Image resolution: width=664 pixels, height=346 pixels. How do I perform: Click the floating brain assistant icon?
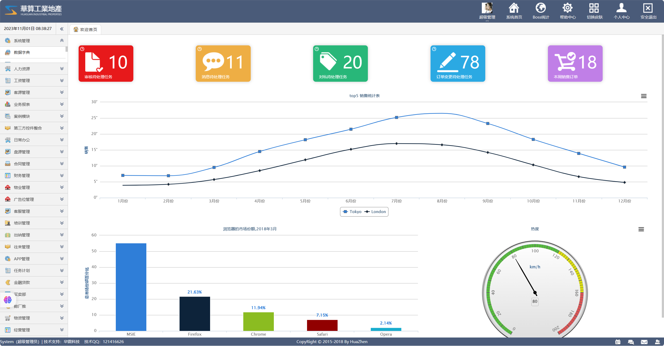(x=8, y=300)
